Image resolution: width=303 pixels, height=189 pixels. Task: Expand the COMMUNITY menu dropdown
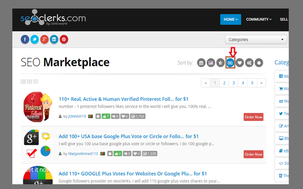pyautogui.click(x=258, y=19)
